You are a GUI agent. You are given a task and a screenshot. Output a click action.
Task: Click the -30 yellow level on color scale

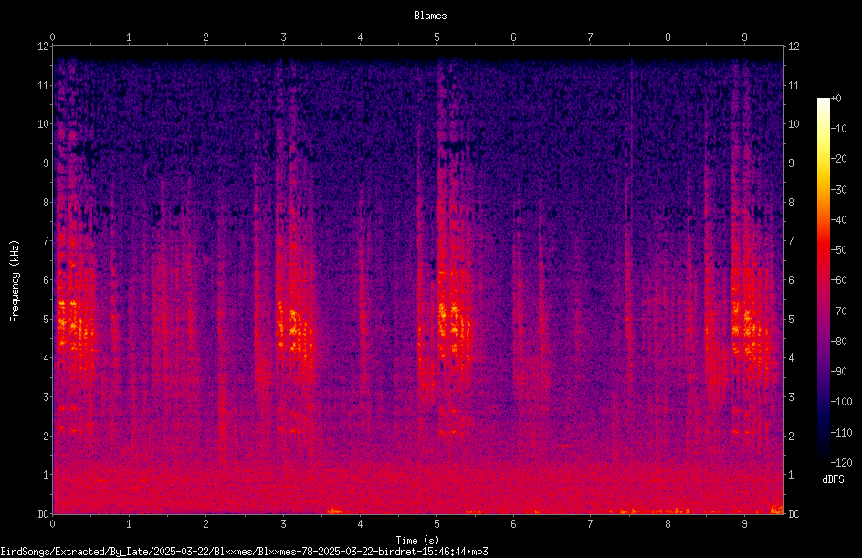[x=838, y=189]
